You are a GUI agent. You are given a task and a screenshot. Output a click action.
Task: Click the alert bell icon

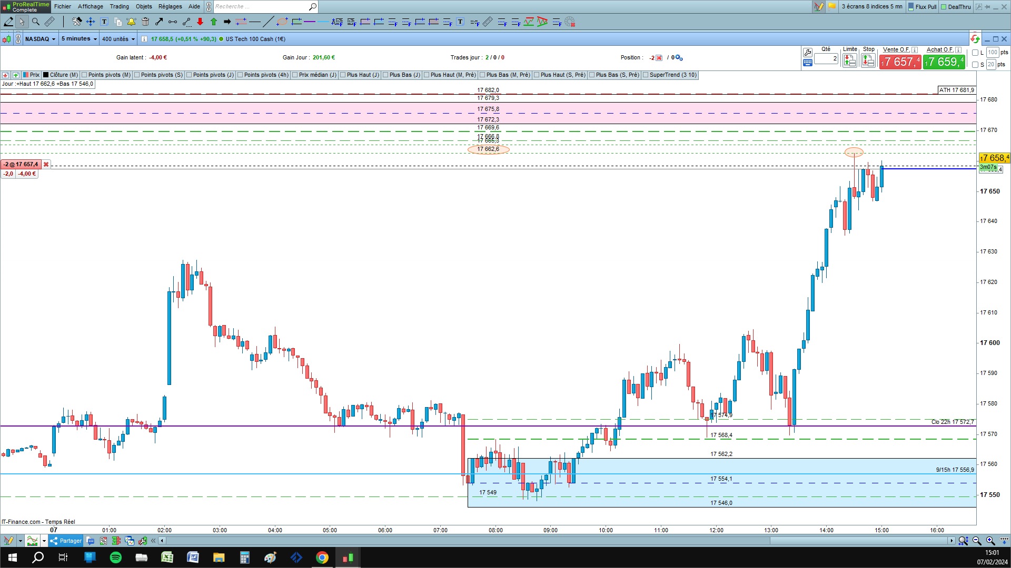click(131, 22)
